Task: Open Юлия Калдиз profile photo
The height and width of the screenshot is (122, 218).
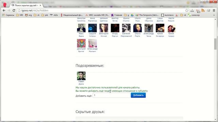Action: (x=171, y=28)
